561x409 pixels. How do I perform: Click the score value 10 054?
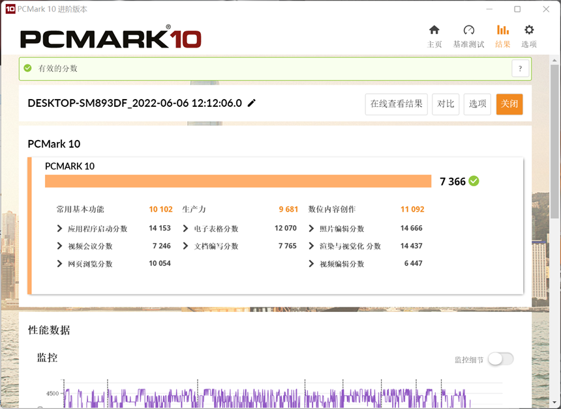tap(160, 263)
